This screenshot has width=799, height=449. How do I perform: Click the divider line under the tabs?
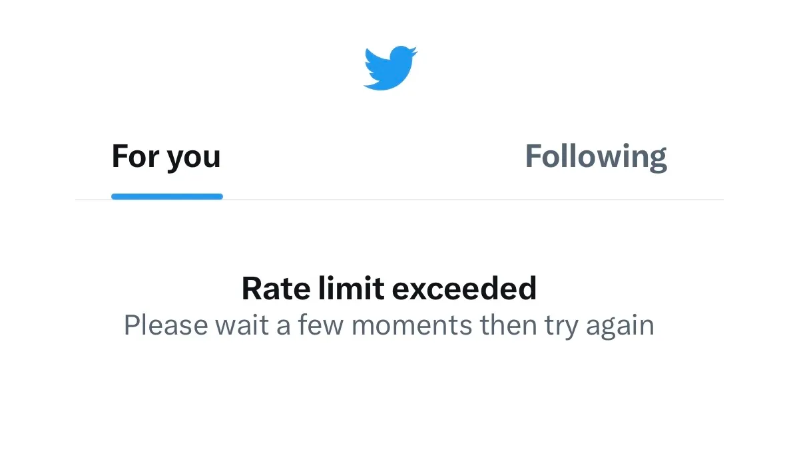pyautogui.click(x=400, y=198)
